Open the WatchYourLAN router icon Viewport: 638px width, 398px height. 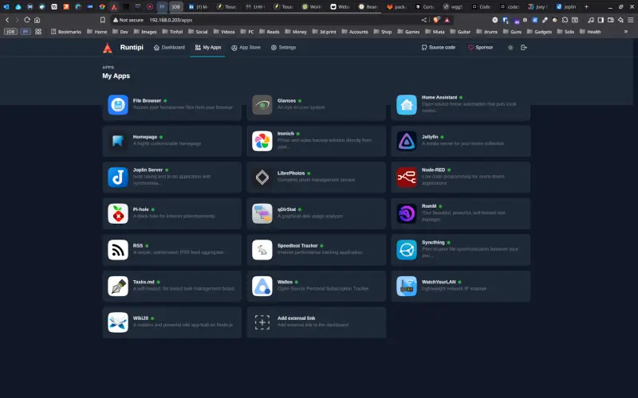click(x=407, y=286)
